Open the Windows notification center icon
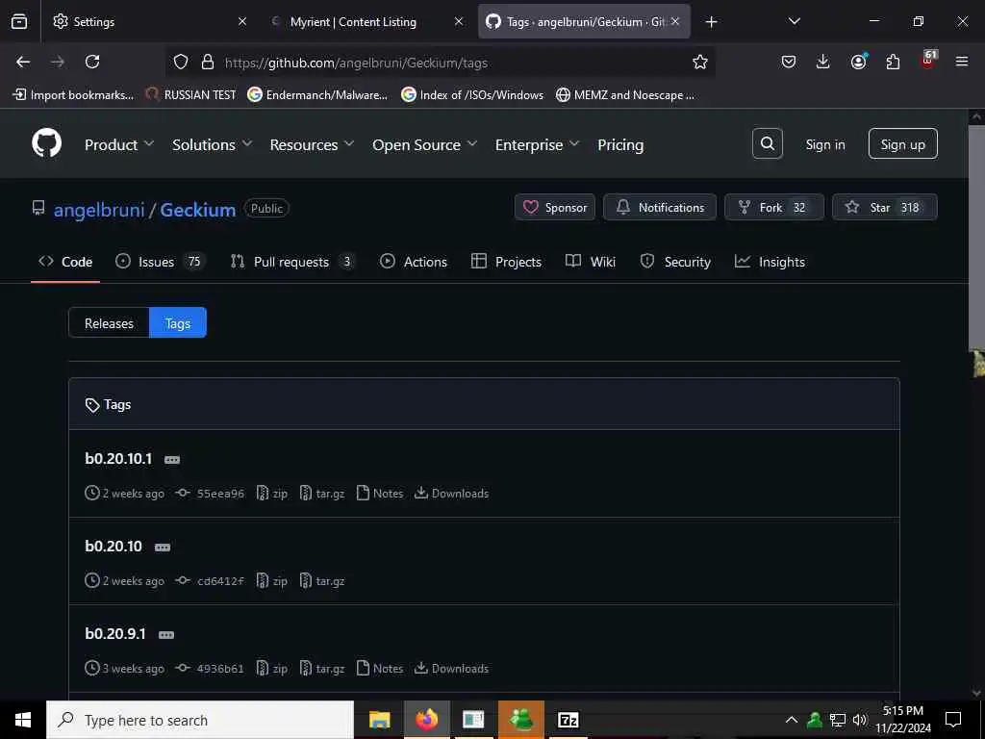The height and width of the screenshot is (739, 985). (953, 720)
